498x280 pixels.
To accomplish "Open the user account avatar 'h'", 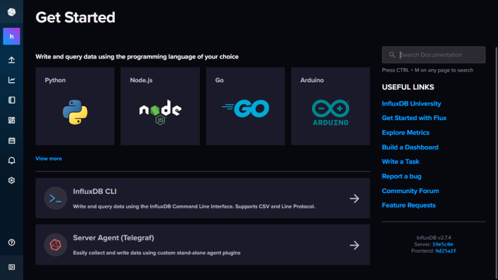I will pos(11,36).
